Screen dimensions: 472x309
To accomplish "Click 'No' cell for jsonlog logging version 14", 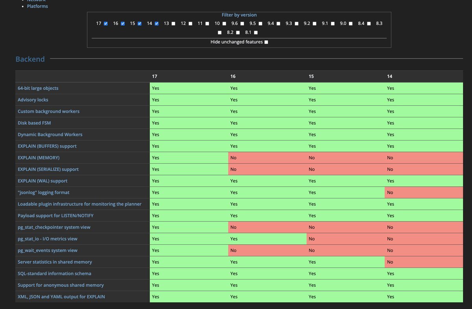I will point(424,192).
